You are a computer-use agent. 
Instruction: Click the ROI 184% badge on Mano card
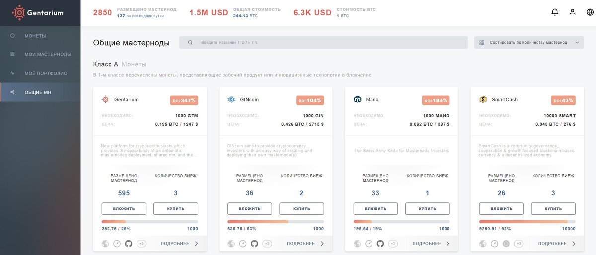point(436,100)
